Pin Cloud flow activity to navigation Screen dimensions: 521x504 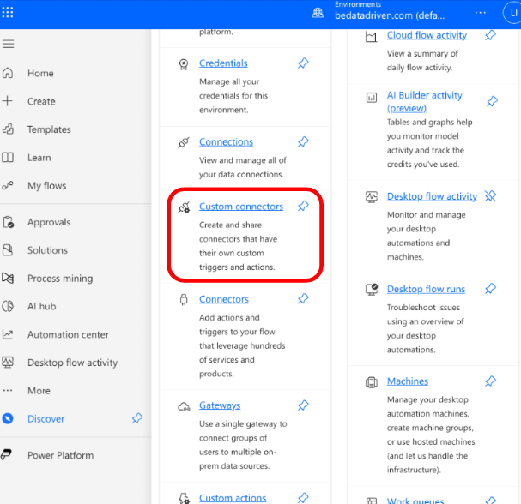[x=490, y=35]
